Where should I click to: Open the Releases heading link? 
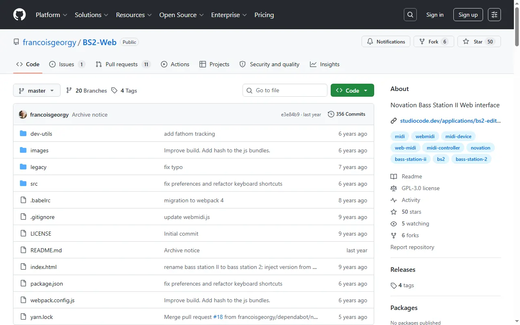403,270
